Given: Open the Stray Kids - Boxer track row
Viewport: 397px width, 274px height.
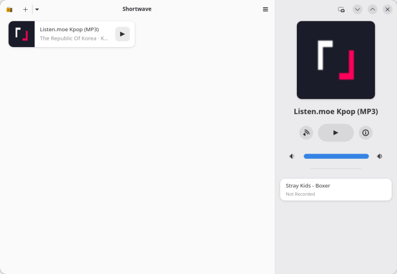Looking at the screenshot, I should pos(336,189).
